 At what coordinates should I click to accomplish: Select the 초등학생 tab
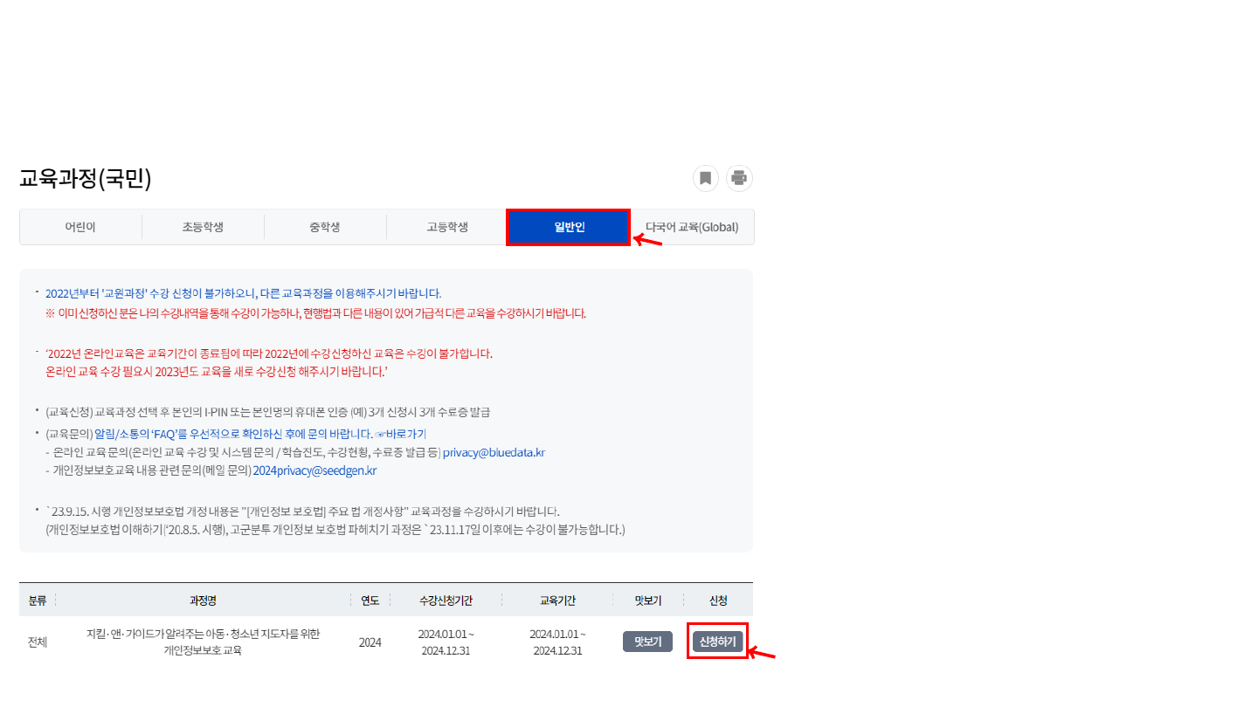pyautogui.click(x=203, y=226)
